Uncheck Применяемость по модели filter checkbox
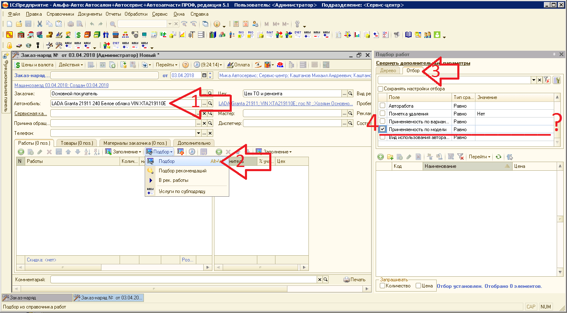Viewport: 567px width, 313px height. [x=383, y=129]
